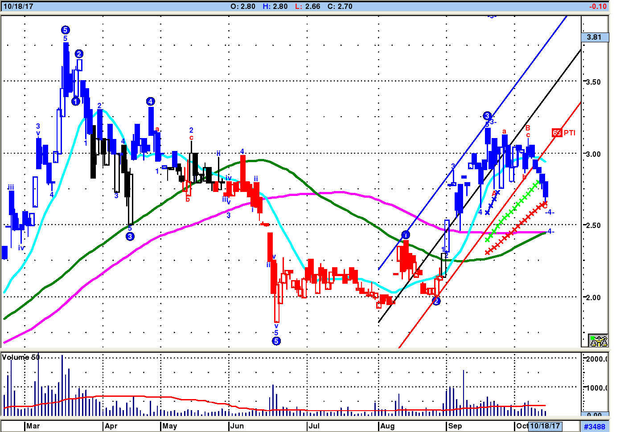Click circled wave 5 at June low

pos(276,341)
